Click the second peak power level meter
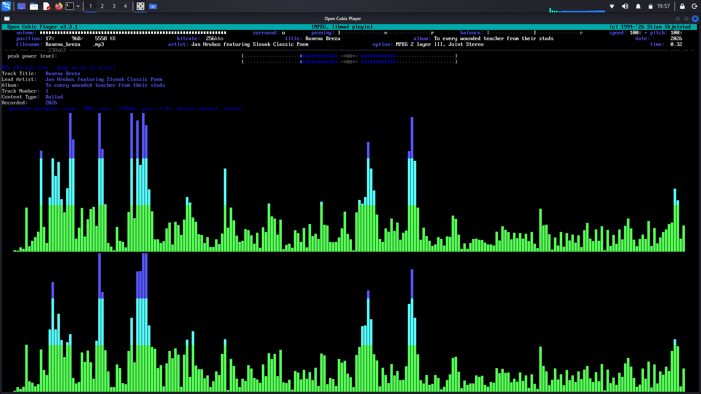Viewport: 701px width, 394px height. tap(349, 62)
